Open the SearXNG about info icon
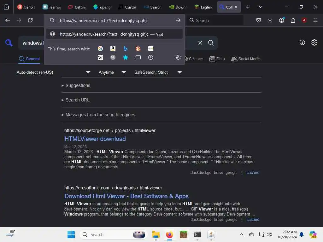Image resolution: width=323 pixels, height=242 pixels. pyautogui.click(x=302, y=43)
